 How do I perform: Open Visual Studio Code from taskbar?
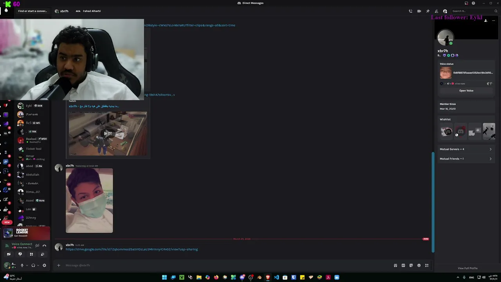(x=276, y=277)
